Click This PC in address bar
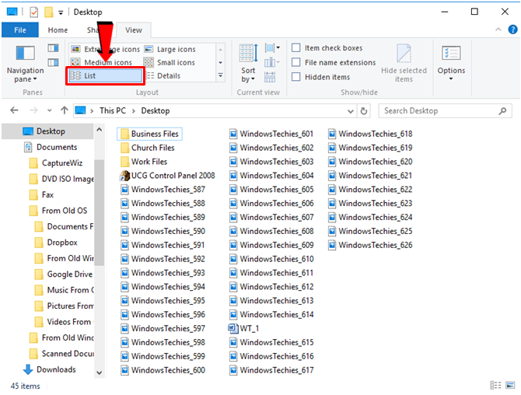 click(x=113, y=110)
